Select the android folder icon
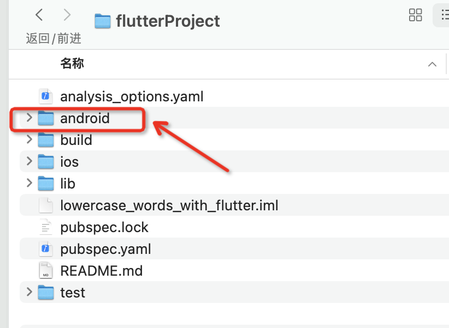The height and width of the screenshot is (328, 449). (46, 118)
